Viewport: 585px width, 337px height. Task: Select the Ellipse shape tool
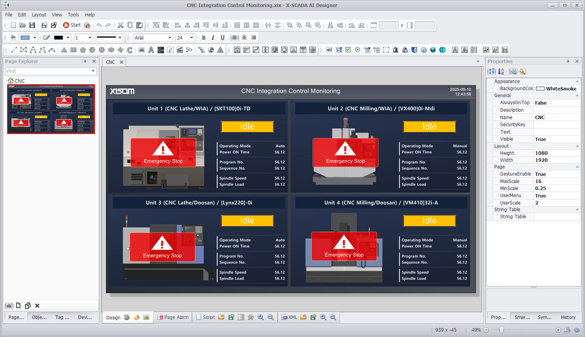pos(111,50)
